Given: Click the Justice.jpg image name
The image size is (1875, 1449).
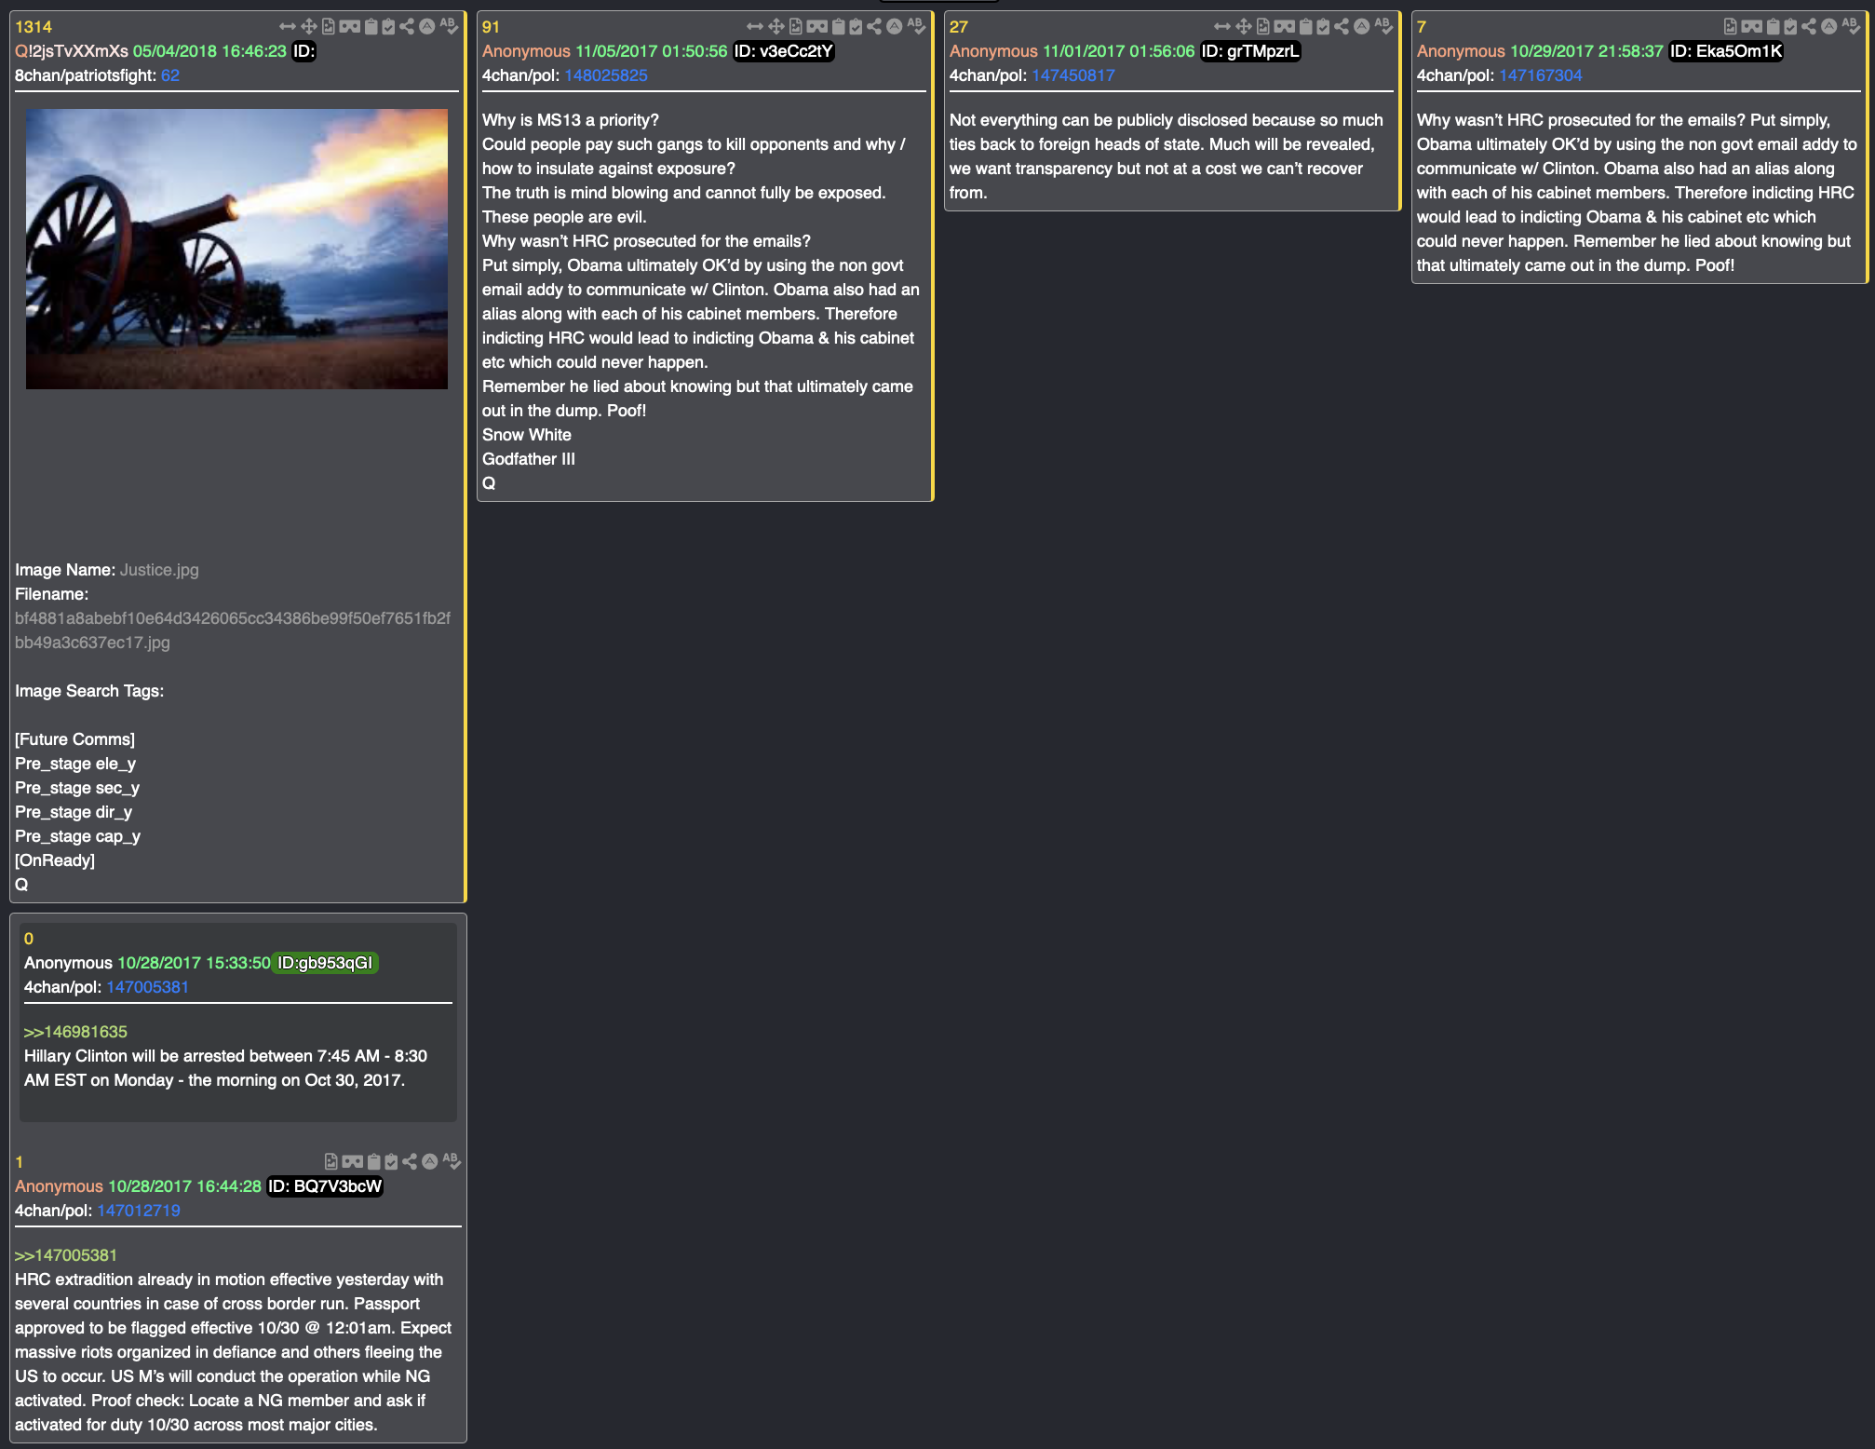Looking at the screenshot, I should 159,570.
